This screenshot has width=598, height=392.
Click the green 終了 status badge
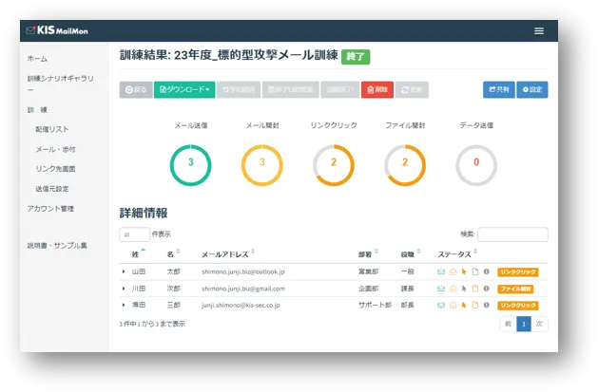point(356,57)
